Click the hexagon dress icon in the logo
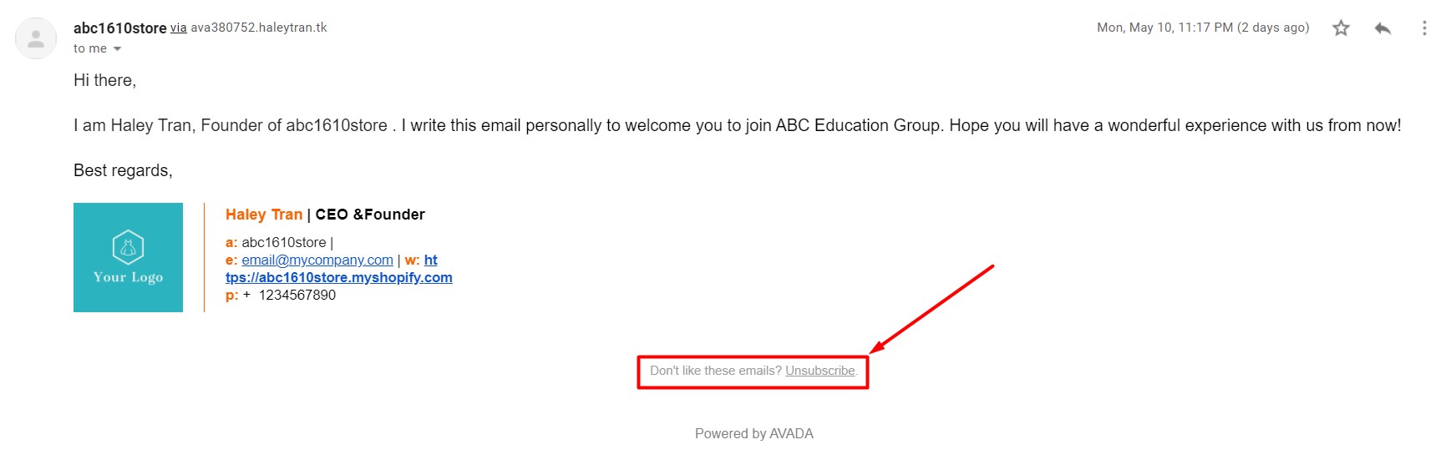Viewport: 1451px width, 475px height. pyautogui.click(x=128, y=247)
